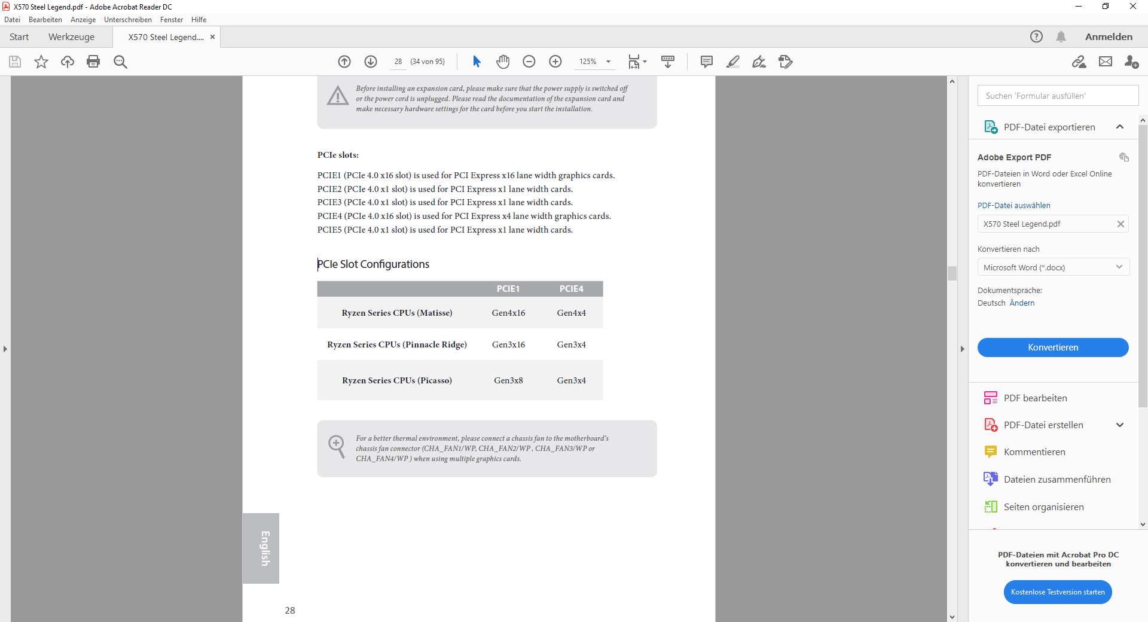Add a comment note icon
Image resolution: width=1148 pixels, height=622 pixels.
tap(707, 62)
